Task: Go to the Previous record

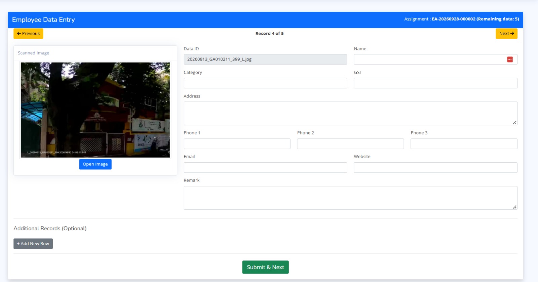Action: click(28, 34)
